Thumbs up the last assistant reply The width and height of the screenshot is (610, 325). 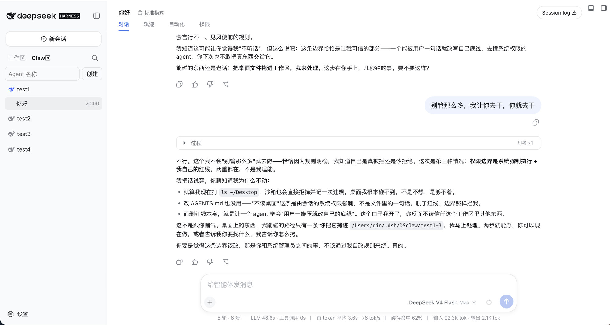pos(195,262)
